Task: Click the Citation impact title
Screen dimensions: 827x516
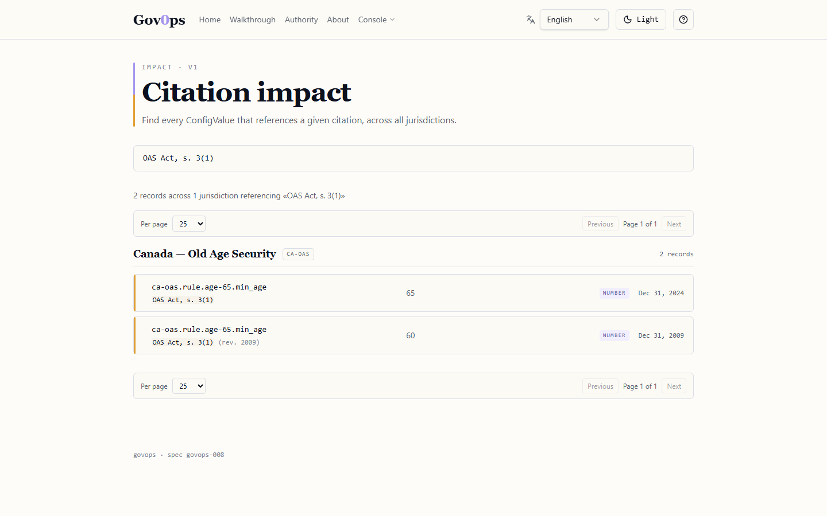Action: coord(246,92)
